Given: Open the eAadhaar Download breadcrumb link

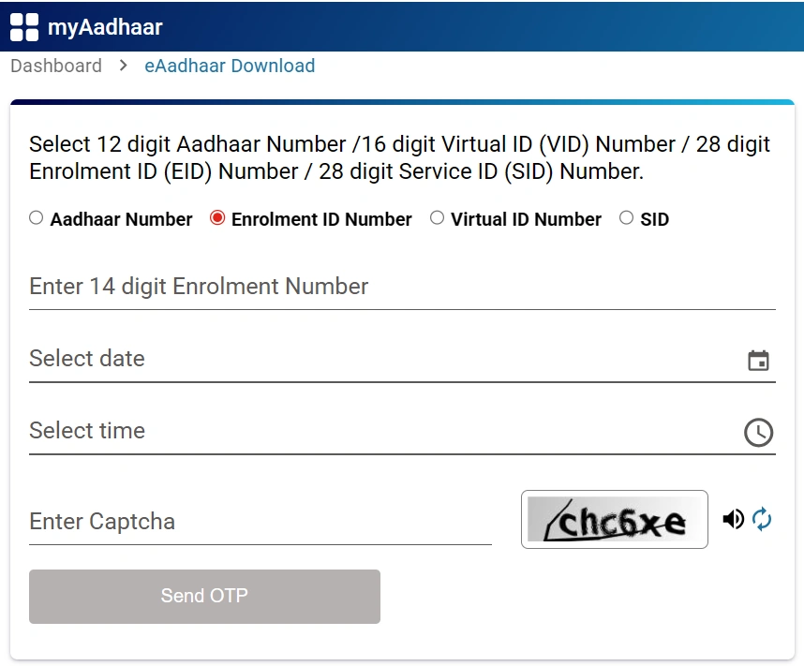Looking at the screenshot, I should (x=230, y=66).
